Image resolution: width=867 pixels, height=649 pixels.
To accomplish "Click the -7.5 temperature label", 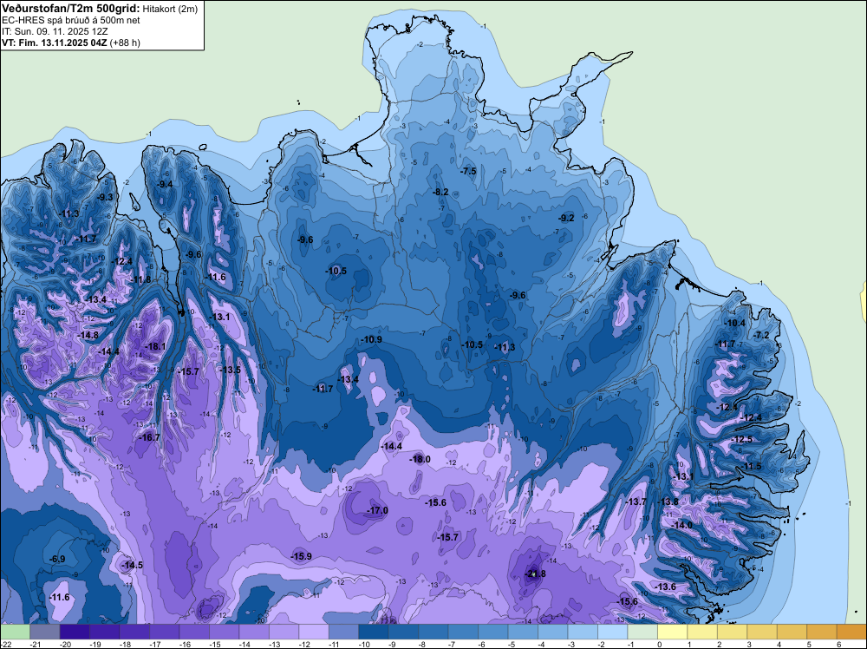I will [468, 171].
